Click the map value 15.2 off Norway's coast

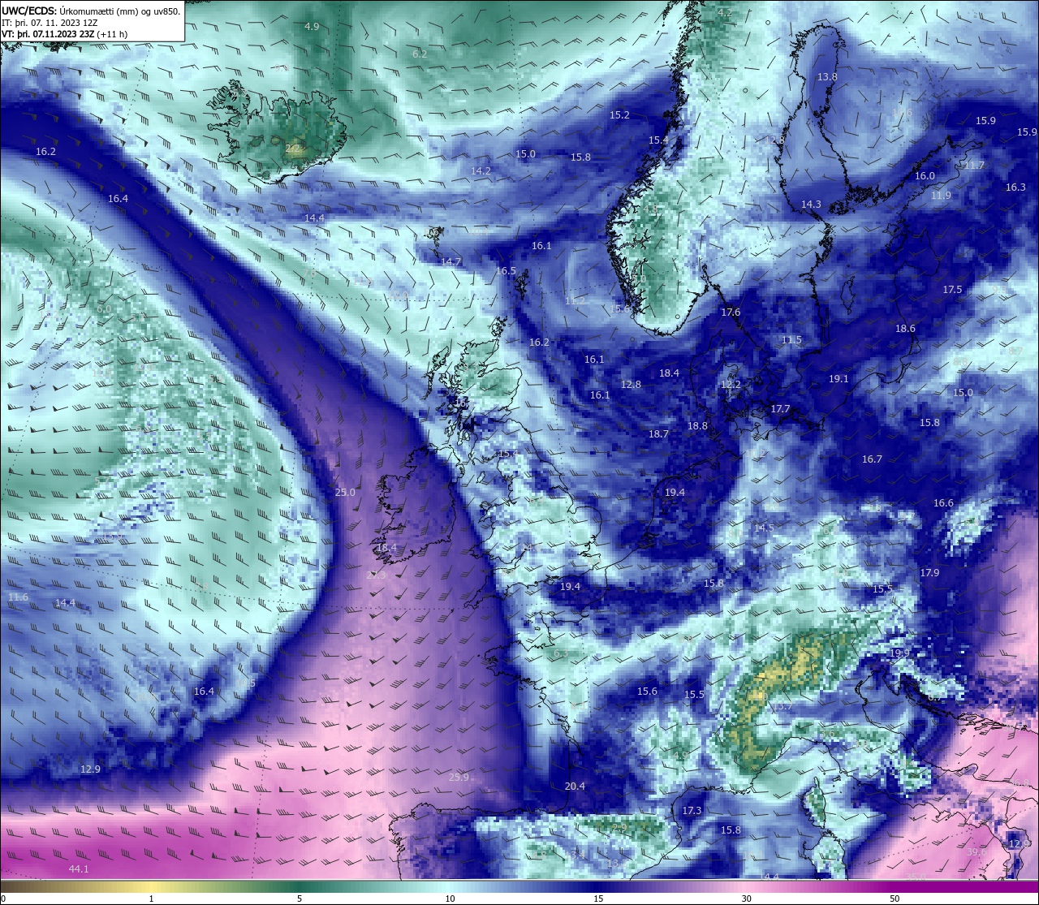[619, 115]
